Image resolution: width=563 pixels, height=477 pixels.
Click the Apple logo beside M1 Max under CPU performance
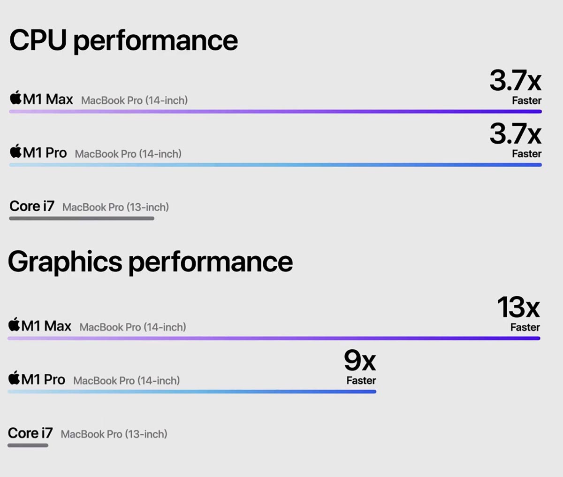pos(16,98)
